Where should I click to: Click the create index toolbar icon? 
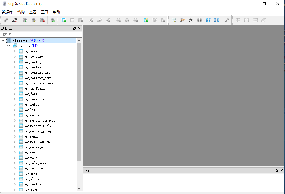tap(91, 20)
